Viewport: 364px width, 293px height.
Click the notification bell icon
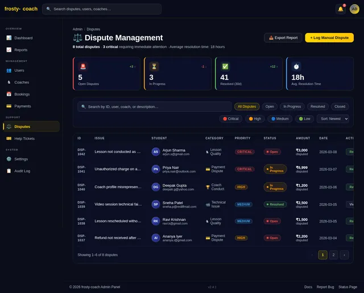pos(341,9)
